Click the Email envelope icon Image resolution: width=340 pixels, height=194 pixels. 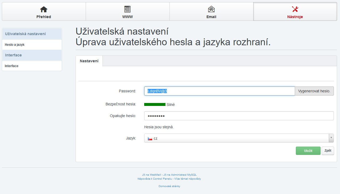point(211,9)
